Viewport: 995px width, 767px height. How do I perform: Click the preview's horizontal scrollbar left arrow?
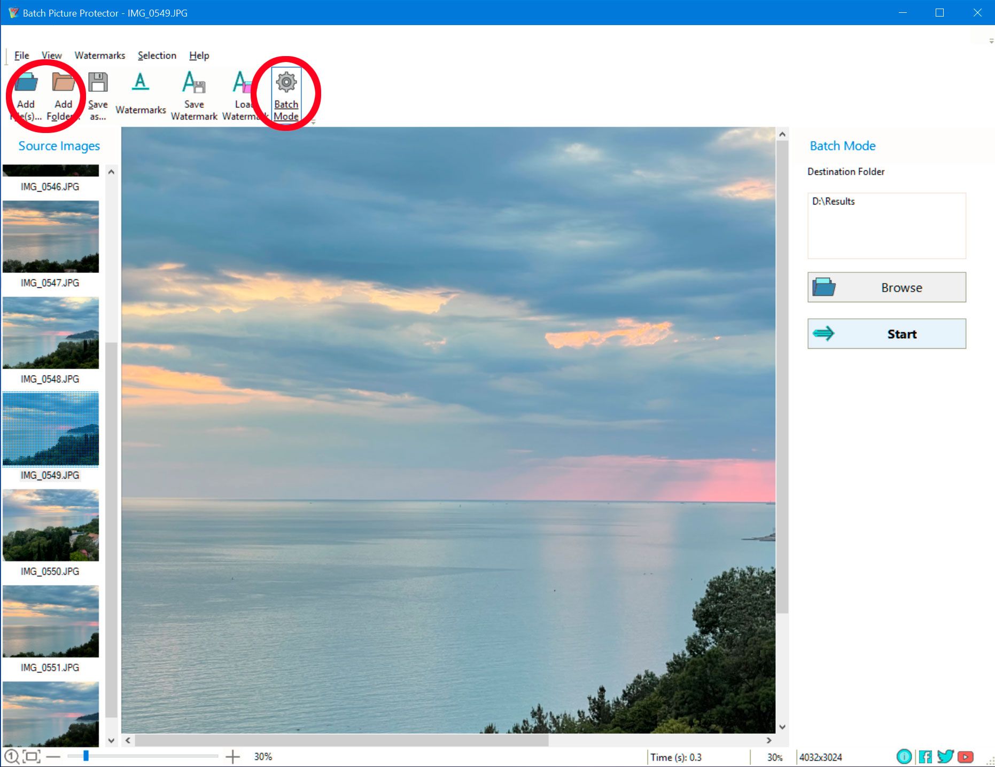(x=128, y=740)
